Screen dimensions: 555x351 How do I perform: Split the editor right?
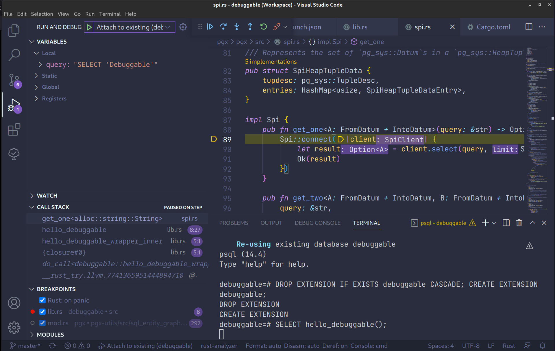pyautogui.click(x=529, y=27)
